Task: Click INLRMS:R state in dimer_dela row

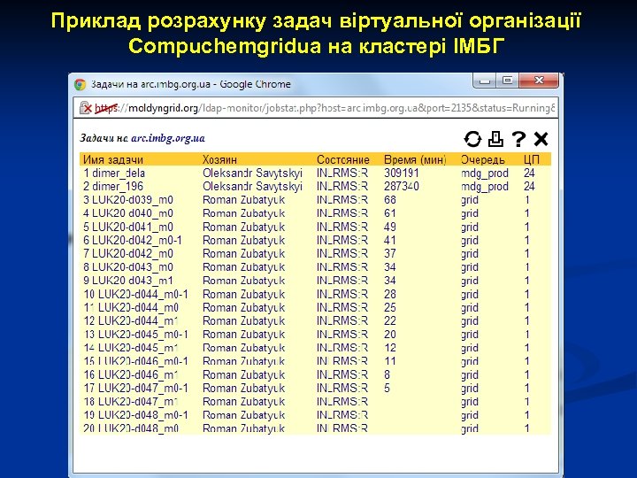Action: click(342, 173)
